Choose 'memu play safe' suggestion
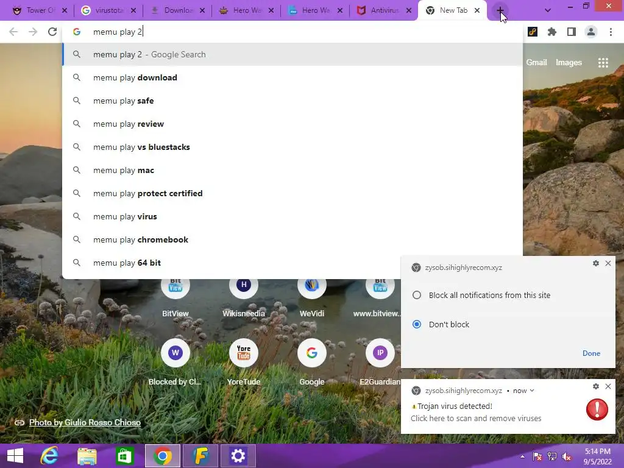 tap(292, 101)
